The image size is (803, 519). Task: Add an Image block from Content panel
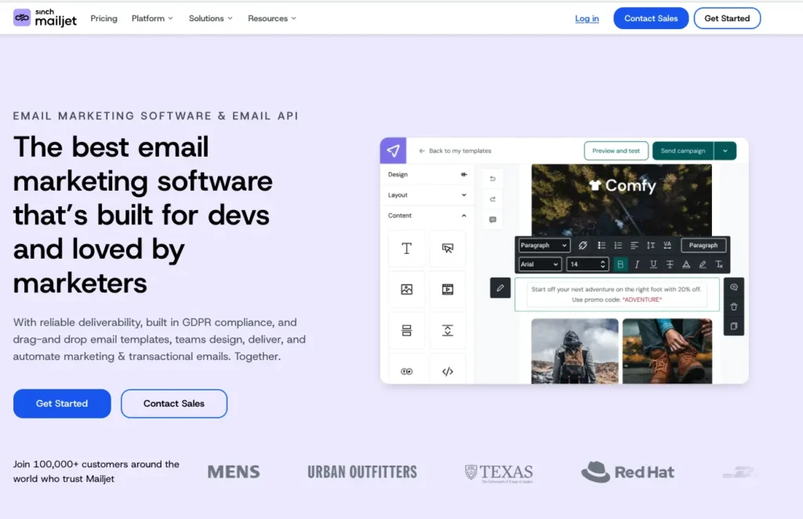click(407, 291)
